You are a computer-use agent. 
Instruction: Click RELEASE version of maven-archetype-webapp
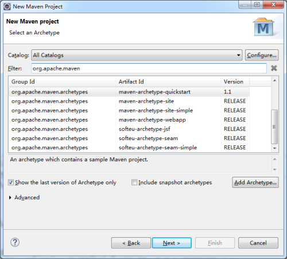point(235,119)
